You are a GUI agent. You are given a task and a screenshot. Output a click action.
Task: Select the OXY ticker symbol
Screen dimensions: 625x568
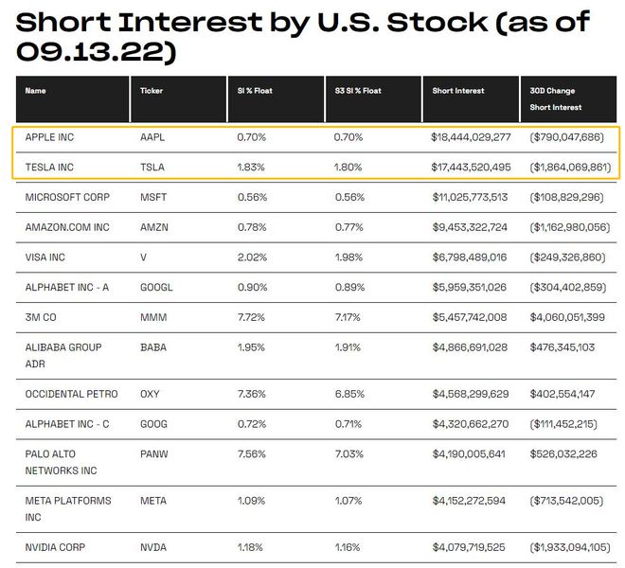click(x=150, y=392)
